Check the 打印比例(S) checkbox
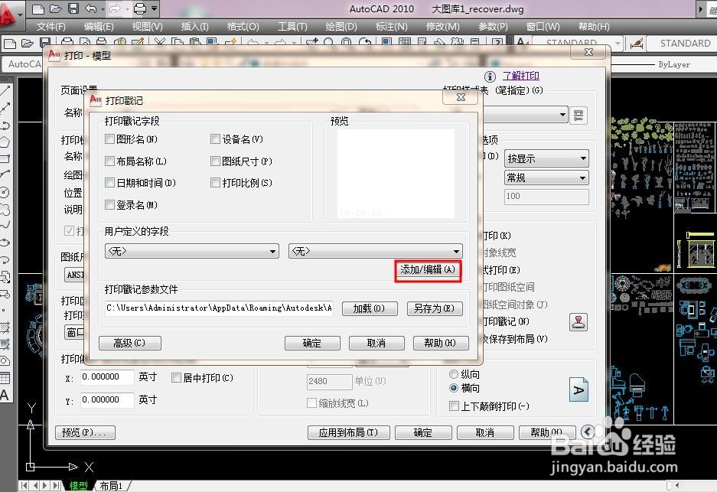 point(215,183)
